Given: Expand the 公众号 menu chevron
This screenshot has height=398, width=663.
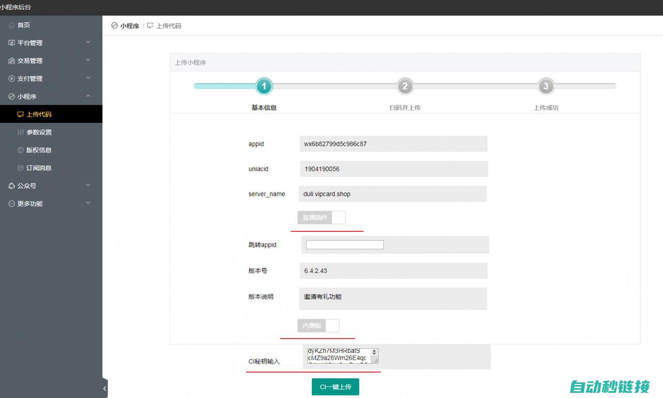Looking at the screenshot, I should [88, 185].
